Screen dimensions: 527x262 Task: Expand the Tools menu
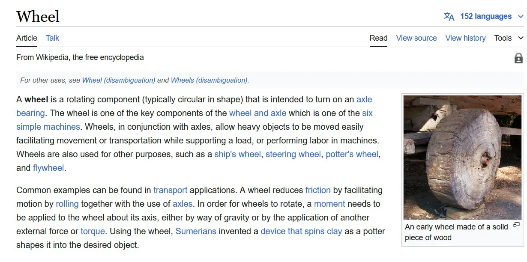[x=509, y=38]
